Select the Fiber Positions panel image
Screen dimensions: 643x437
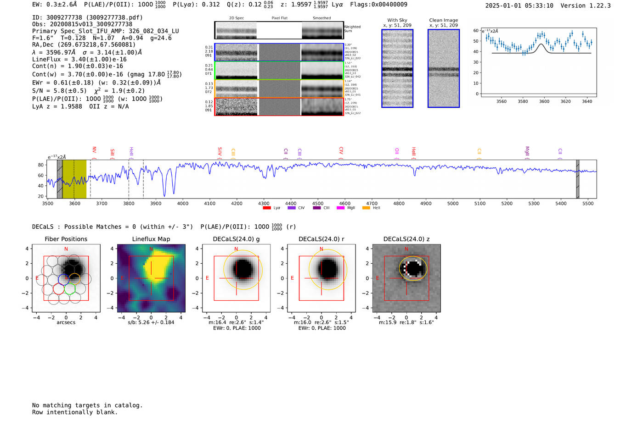point(66,278)
